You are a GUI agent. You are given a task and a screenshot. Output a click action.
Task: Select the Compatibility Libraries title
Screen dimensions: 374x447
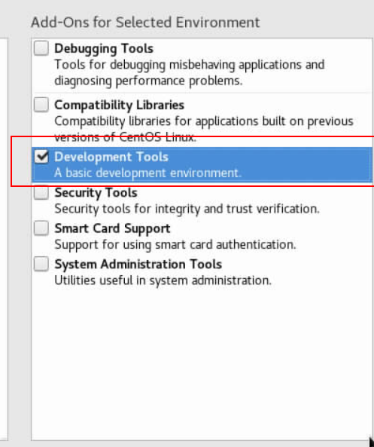click(x=119, y=106)
